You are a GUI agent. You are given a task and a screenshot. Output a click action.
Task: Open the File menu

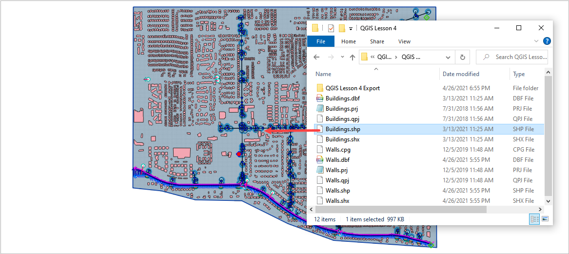321,41
